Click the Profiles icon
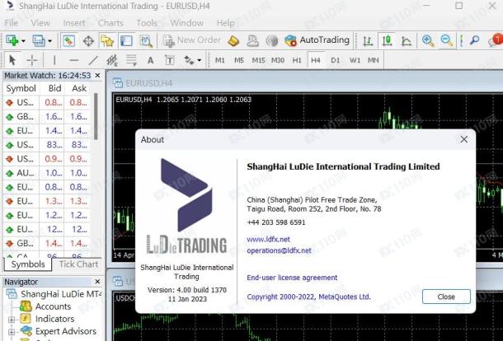503x341 pixels. point(39,40)
